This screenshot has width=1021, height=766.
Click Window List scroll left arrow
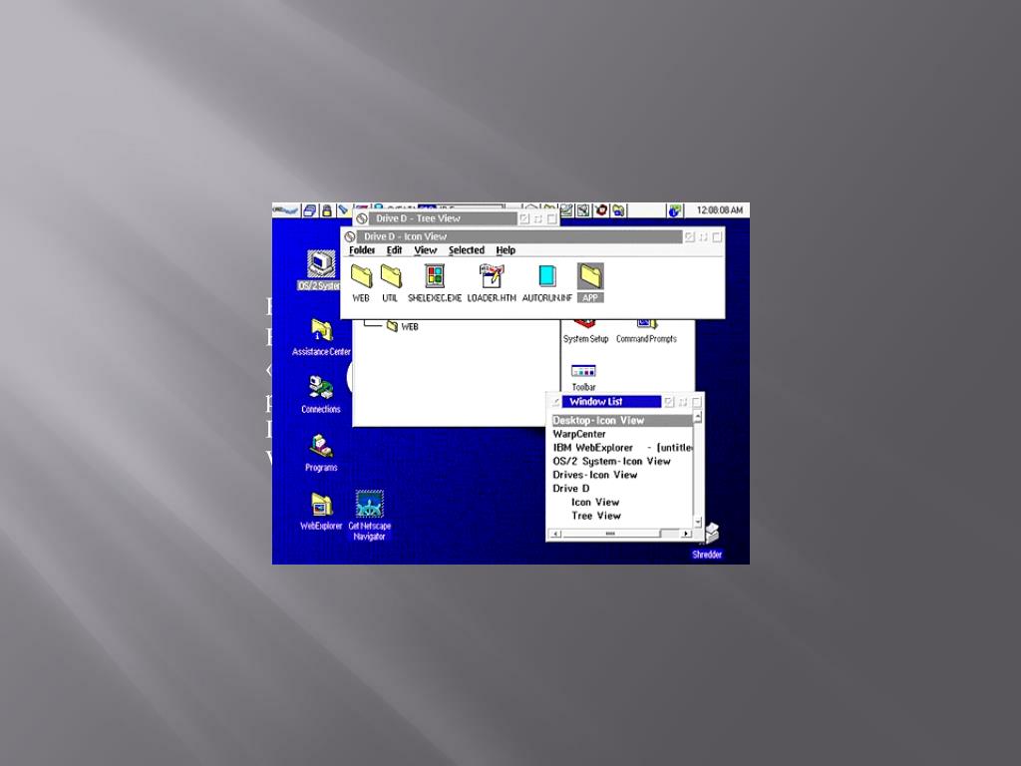pyautogui.click(x=555, y=534)
